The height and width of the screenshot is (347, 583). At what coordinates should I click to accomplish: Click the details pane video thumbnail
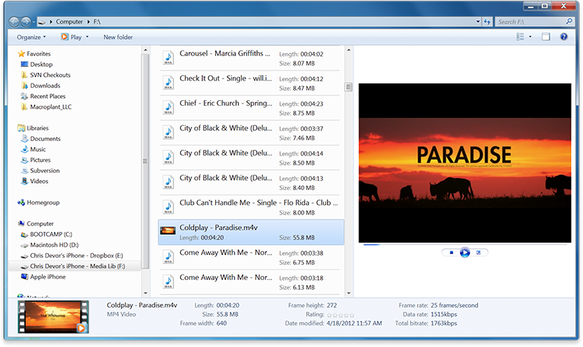pyautogui.click(x=53, y=317)
